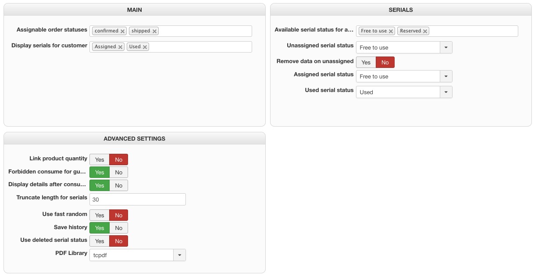Remove the Free to use serial tag
Screen dimensions: 538x276
pyautogui.click(x=391, y=31)
